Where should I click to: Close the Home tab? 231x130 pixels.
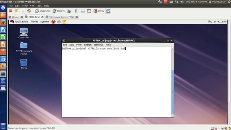pyautogui.click(x=22, y=17)
